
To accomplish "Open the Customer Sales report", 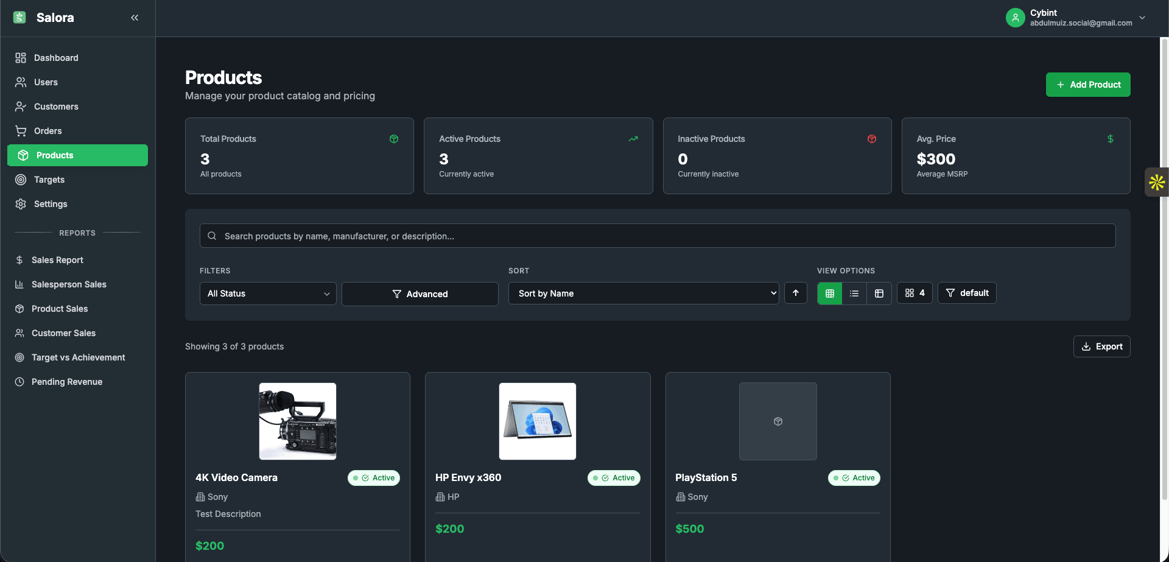I will pyautogui.click(x=63, y=333).
